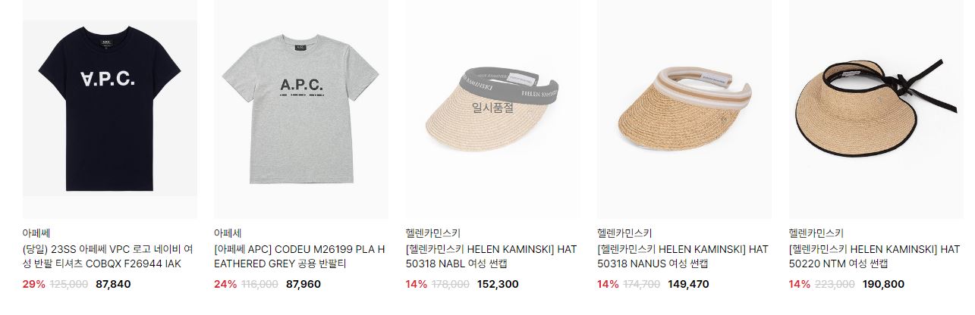Open the HAT 50318 NABL 여성 썬캡 title
975x315 pixels.
click(x=492, y=256)
